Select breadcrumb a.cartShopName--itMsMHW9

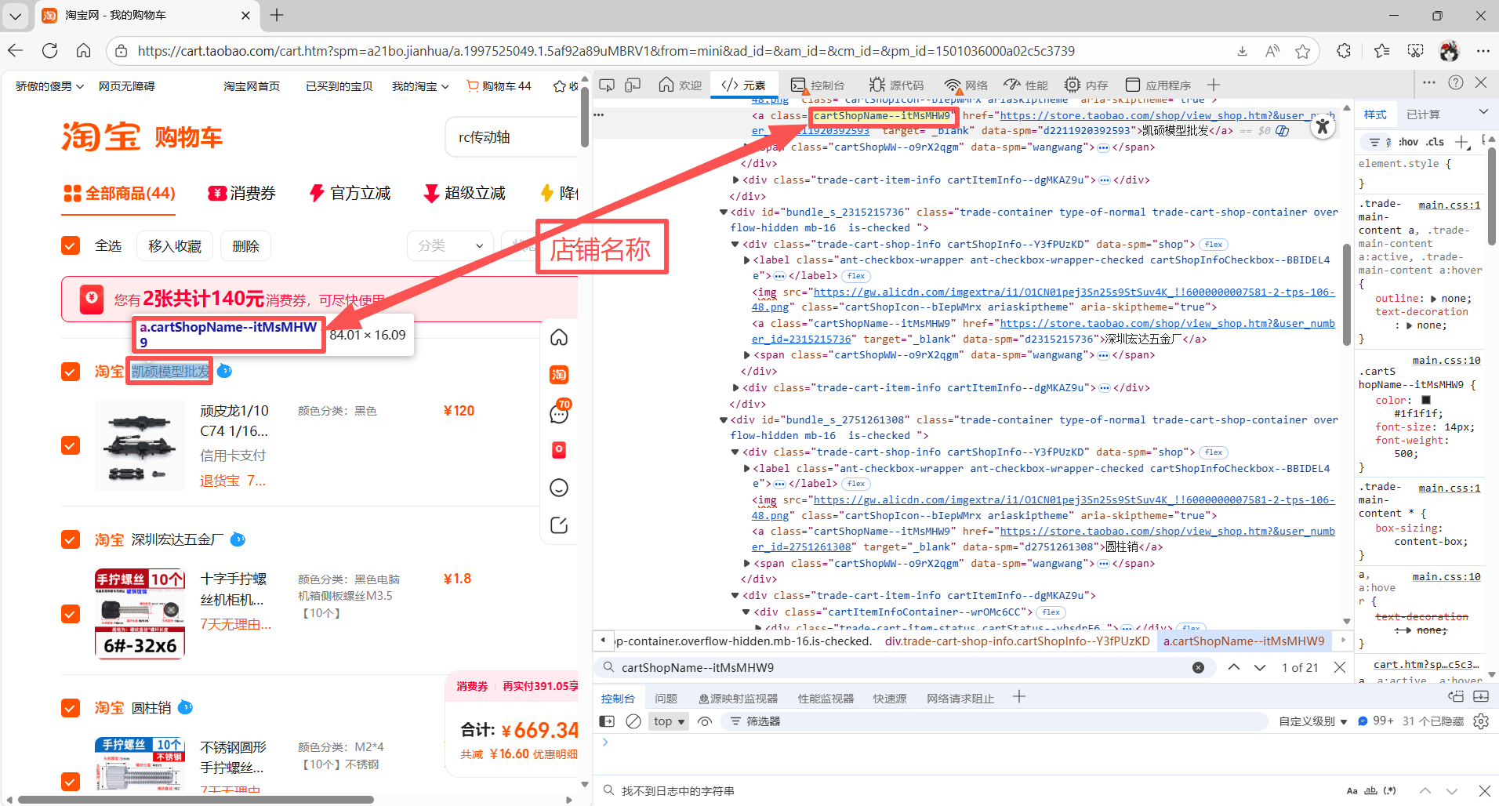click(1243, 641)
